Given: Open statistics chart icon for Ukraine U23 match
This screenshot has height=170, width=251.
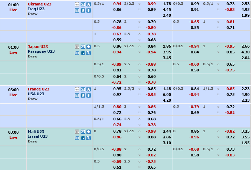Looking at the screenshot, I should [x=77, y=10].
